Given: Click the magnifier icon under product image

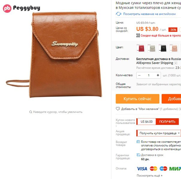Looking at the screenshot, I should point(31,112).
